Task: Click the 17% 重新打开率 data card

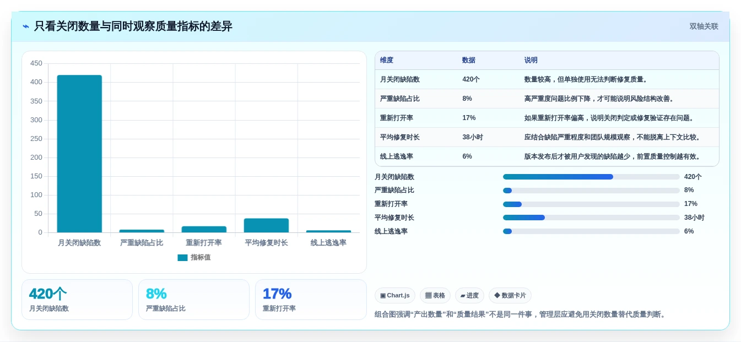Action: (311, 300)
